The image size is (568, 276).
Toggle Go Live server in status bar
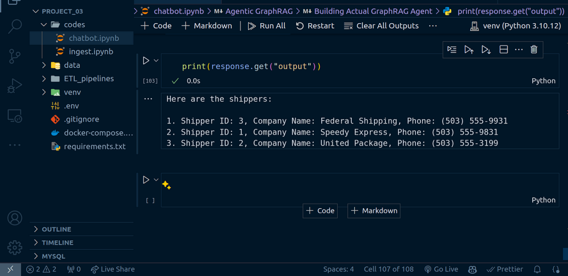(441, 269)
